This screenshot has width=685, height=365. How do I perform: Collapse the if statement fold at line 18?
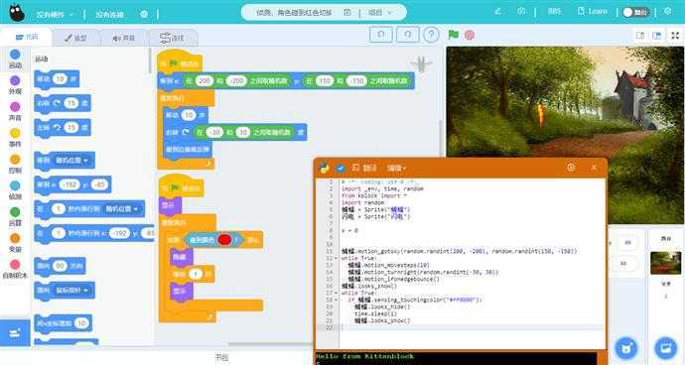point(336,300)
